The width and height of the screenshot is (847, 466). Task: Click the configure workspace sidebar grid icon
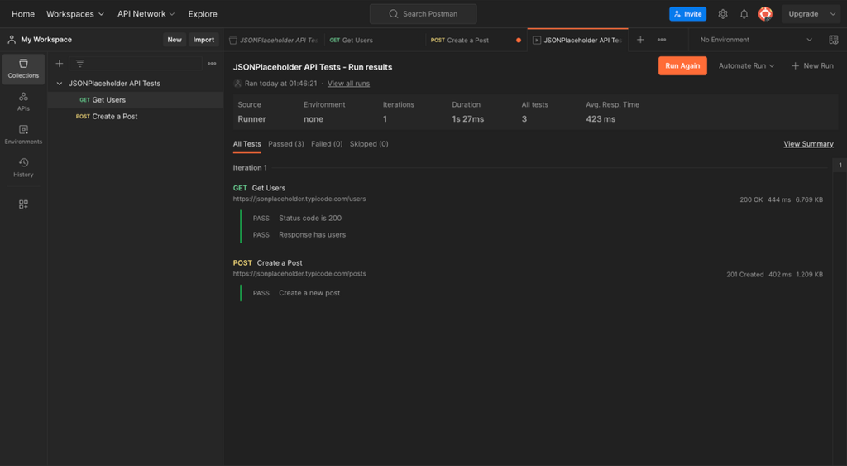pyautogui.click(x=23, y=204)
